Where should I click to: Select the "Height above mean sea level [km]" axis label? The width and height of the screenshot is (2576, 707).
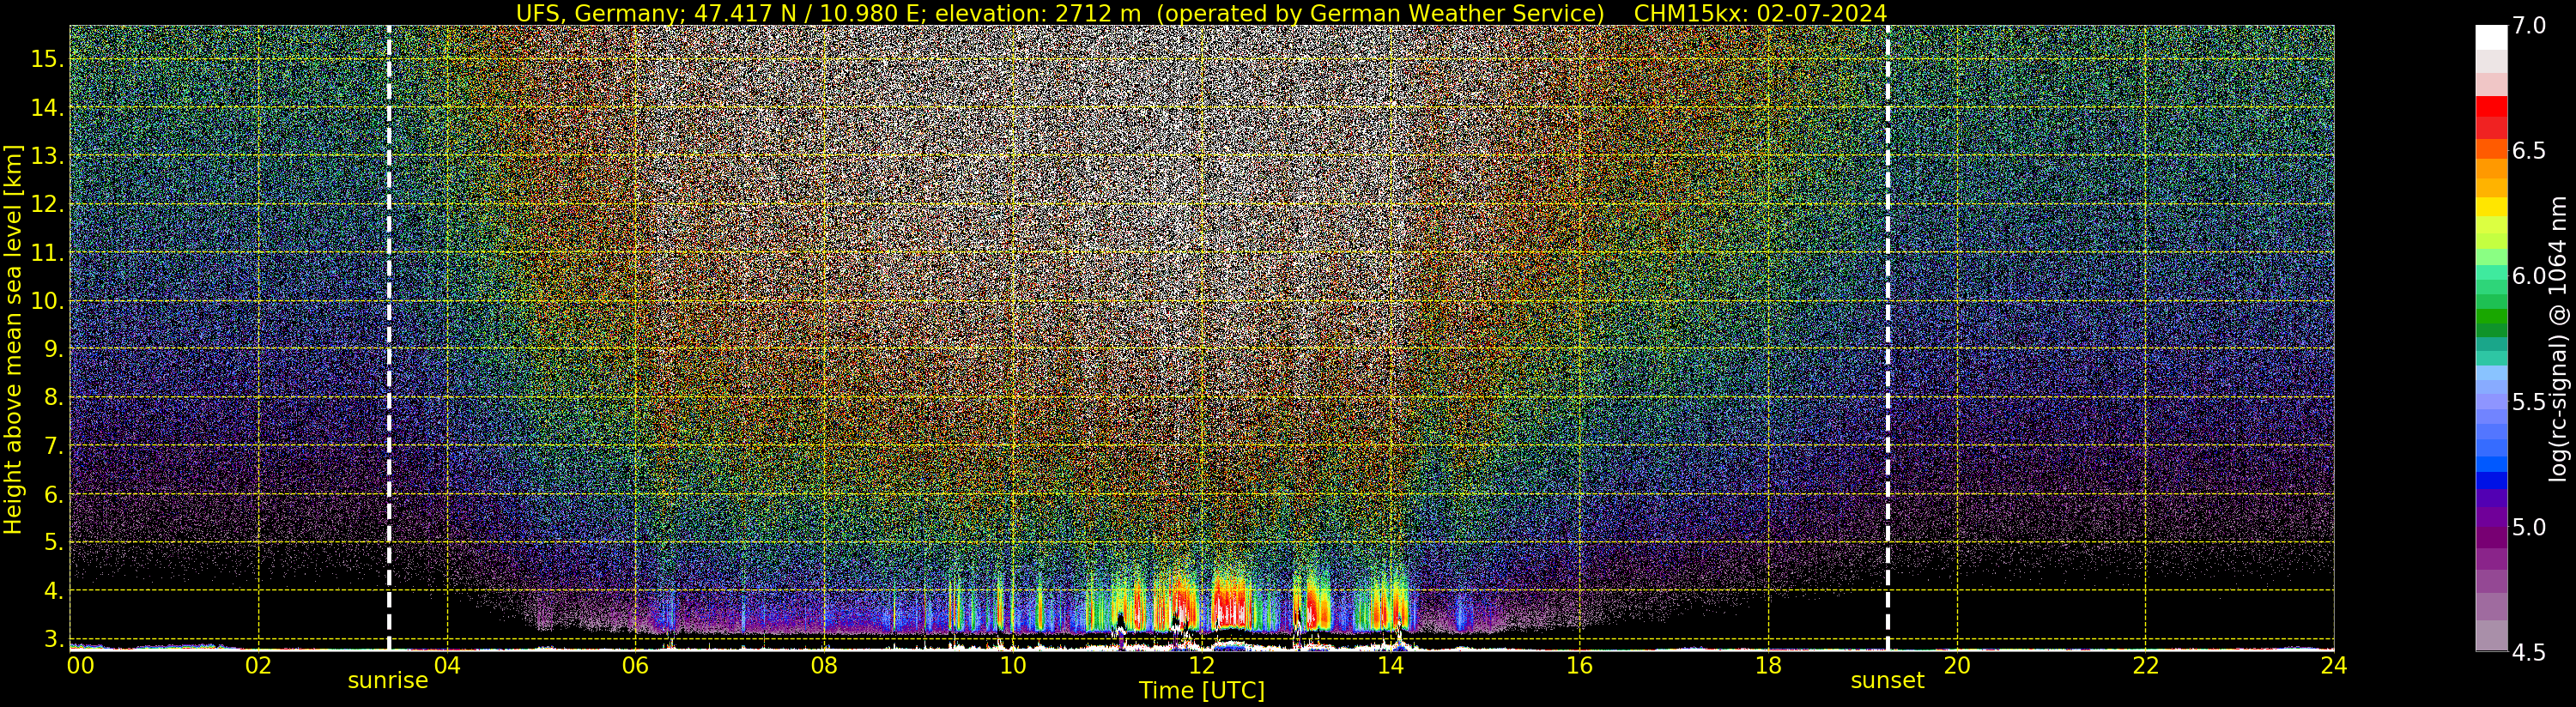pos(13,339)
